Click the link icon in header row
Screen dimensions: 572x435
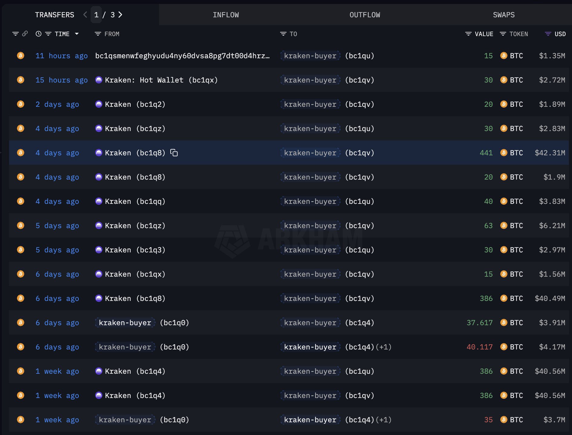tap(25, 34)
